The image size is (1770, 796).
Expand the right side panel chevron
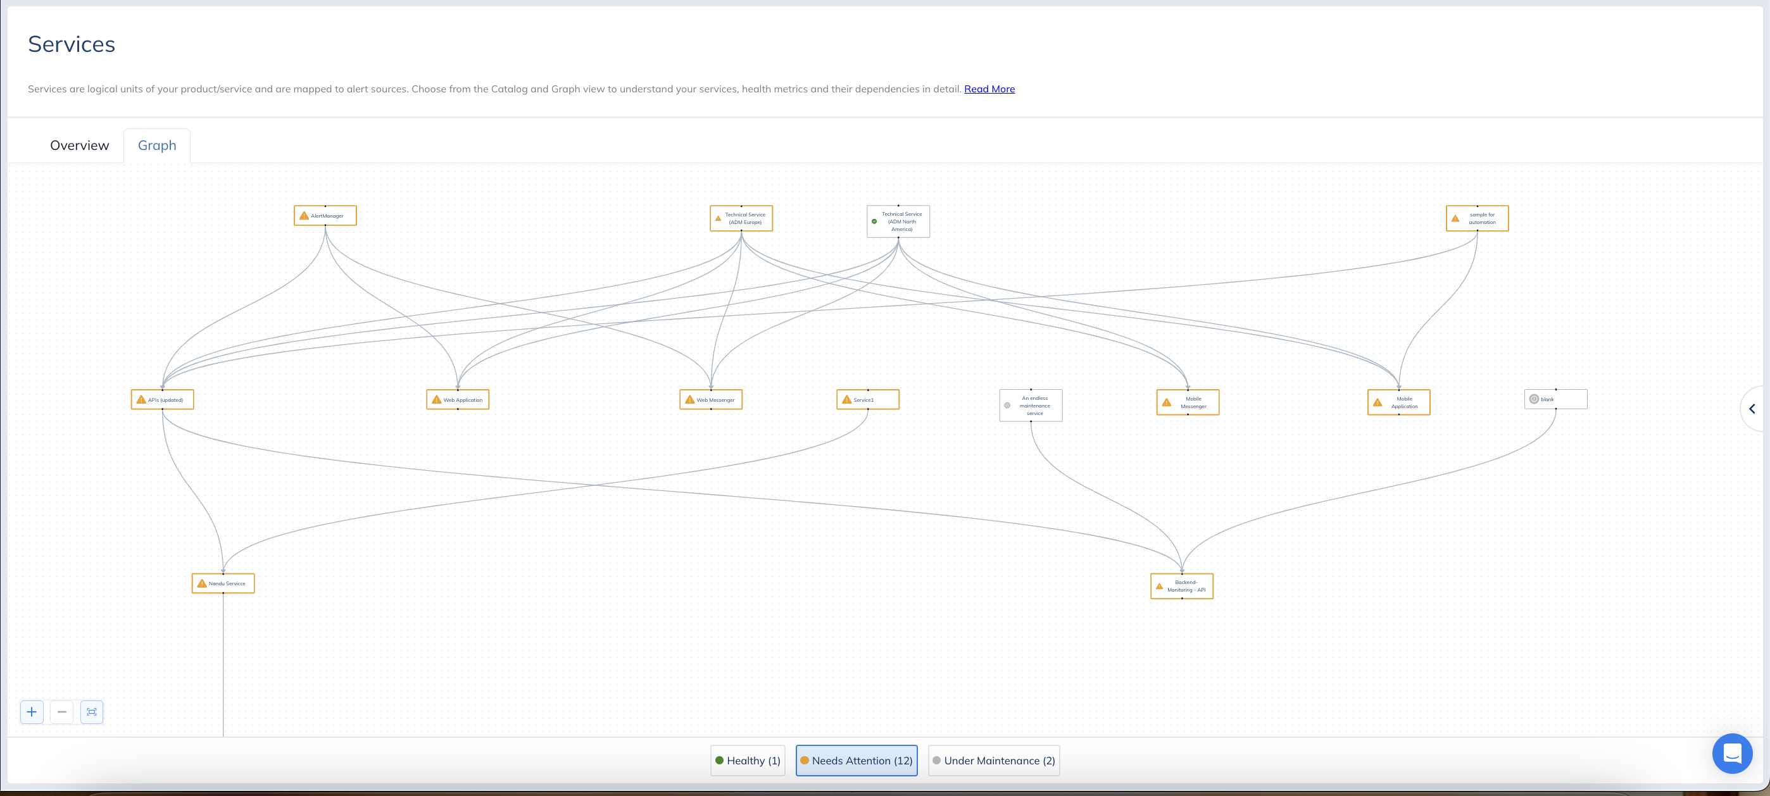(x=1752, y=409)
